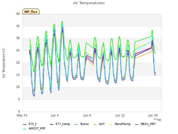Click the purple NR01_PRT legend color marker

coord(137,125)
